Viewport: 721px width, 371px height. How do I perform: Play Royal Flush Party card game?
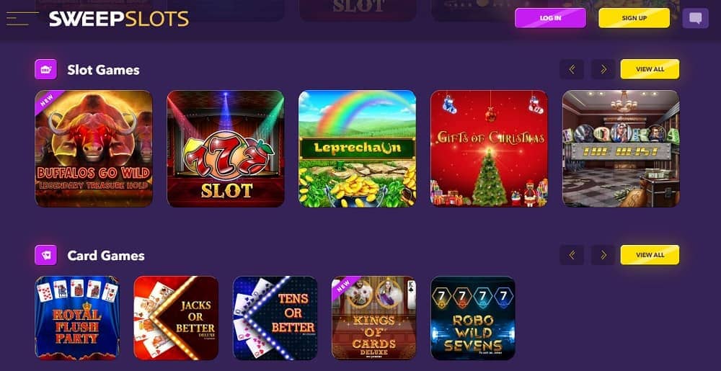77,318
